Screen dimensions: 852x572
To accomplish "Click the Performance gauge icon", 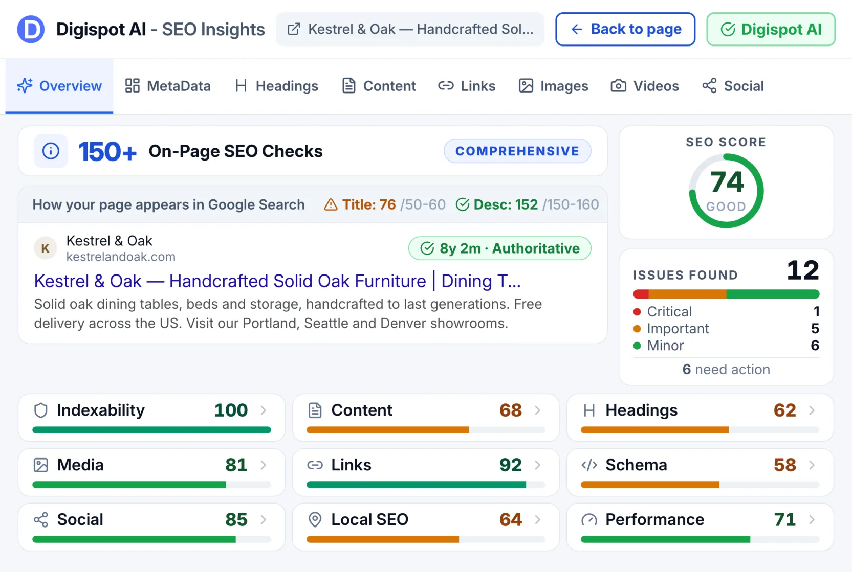I will (589, 520).
